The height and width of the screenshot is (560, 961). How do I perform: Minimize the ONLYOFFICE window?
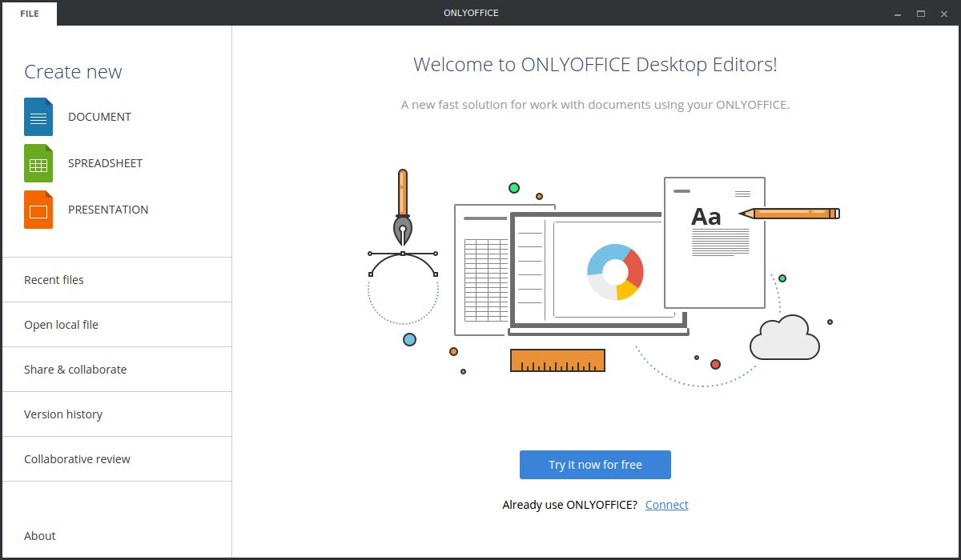click(x=899, y=14)
